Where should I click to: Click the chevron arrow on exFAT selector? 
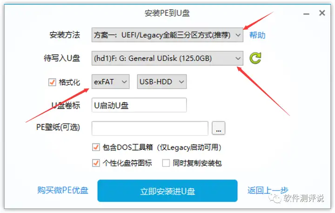coord(124,82)
